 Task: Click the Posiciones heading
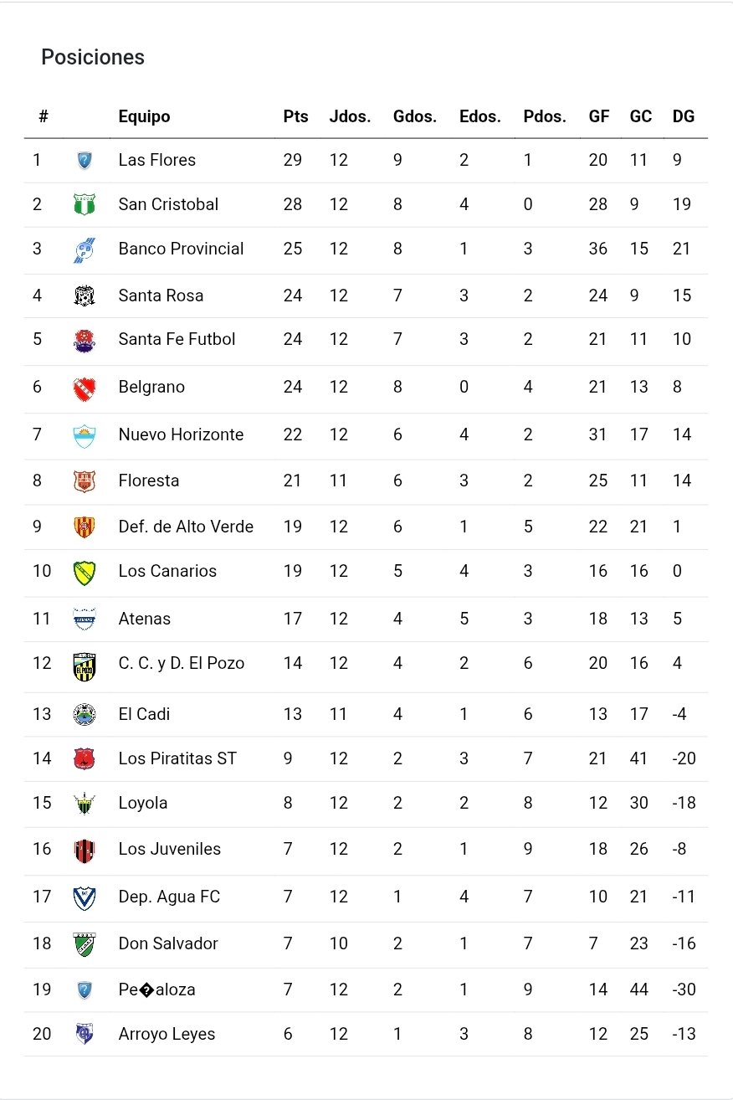pos(93,57)
